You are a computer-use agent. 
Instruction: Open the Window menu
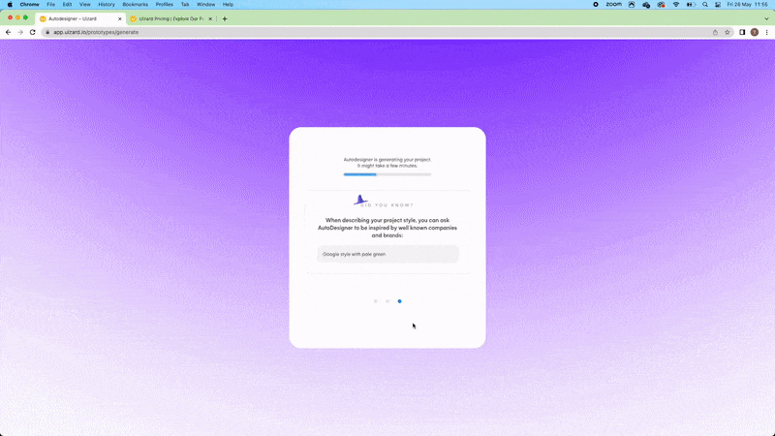point(205,5)
